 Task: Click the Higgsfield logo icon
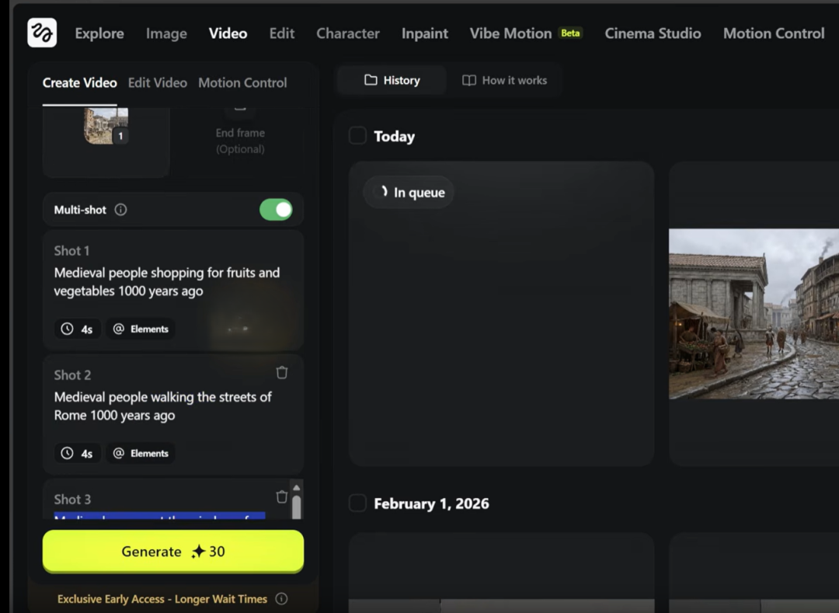(x=42, y=33)
